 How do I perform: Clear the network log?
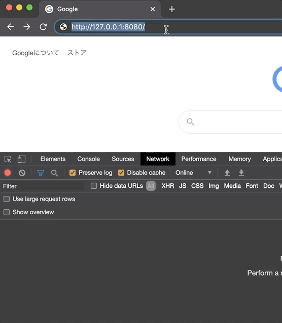[22, 173]
